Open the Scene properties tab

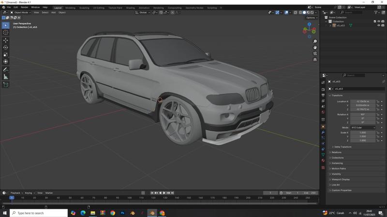[x=323, y=107]
